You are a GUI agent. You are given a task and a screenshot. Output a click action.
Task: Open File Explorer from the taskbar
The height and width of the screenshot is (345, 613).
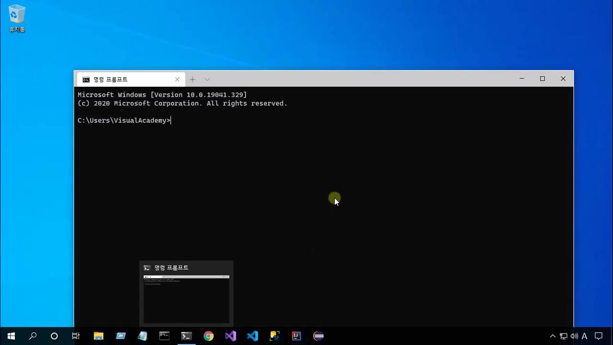click(98, 336)
